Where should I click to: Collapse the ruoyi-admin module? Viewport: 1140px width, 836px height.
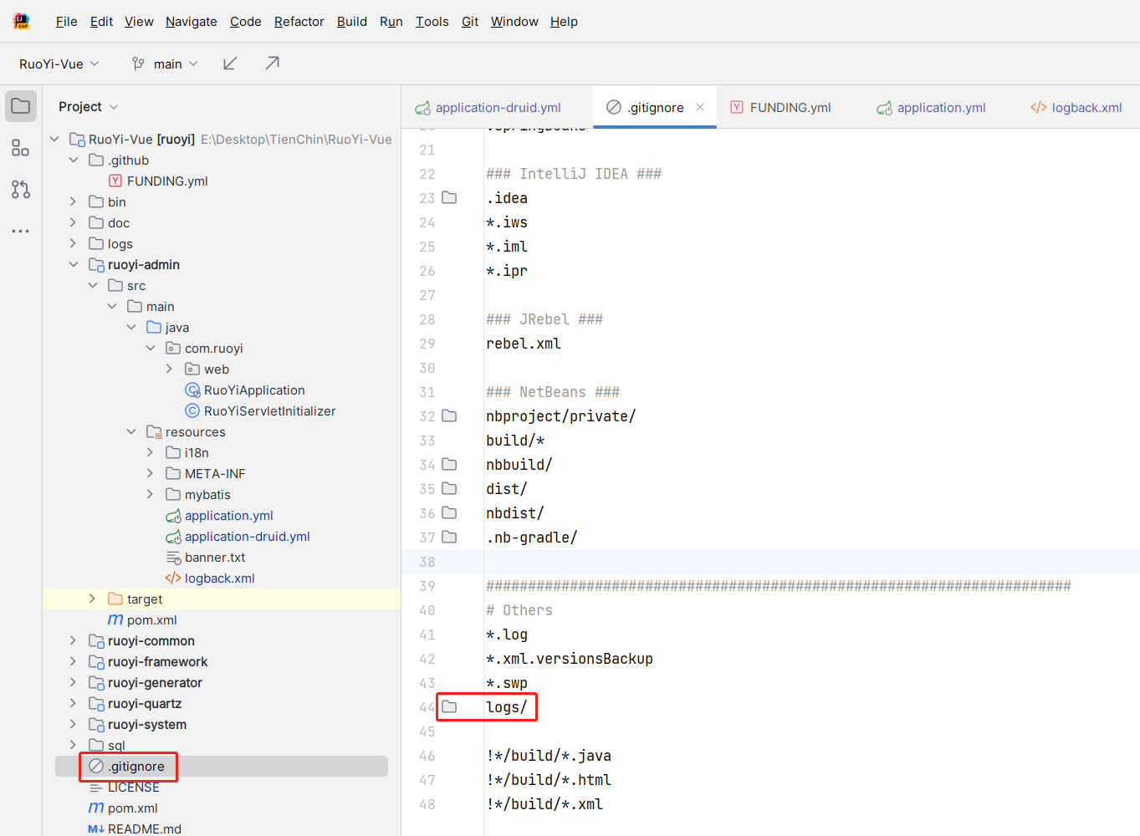tap(74, 264)
